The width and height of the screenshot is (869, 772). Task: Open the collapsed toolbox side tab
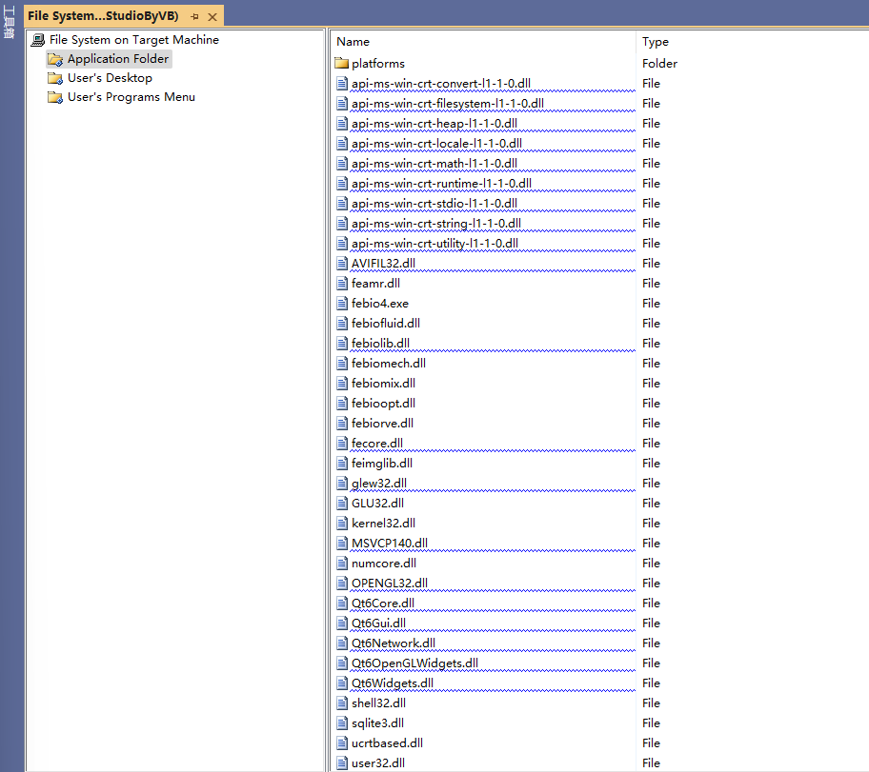click(9, 21)
